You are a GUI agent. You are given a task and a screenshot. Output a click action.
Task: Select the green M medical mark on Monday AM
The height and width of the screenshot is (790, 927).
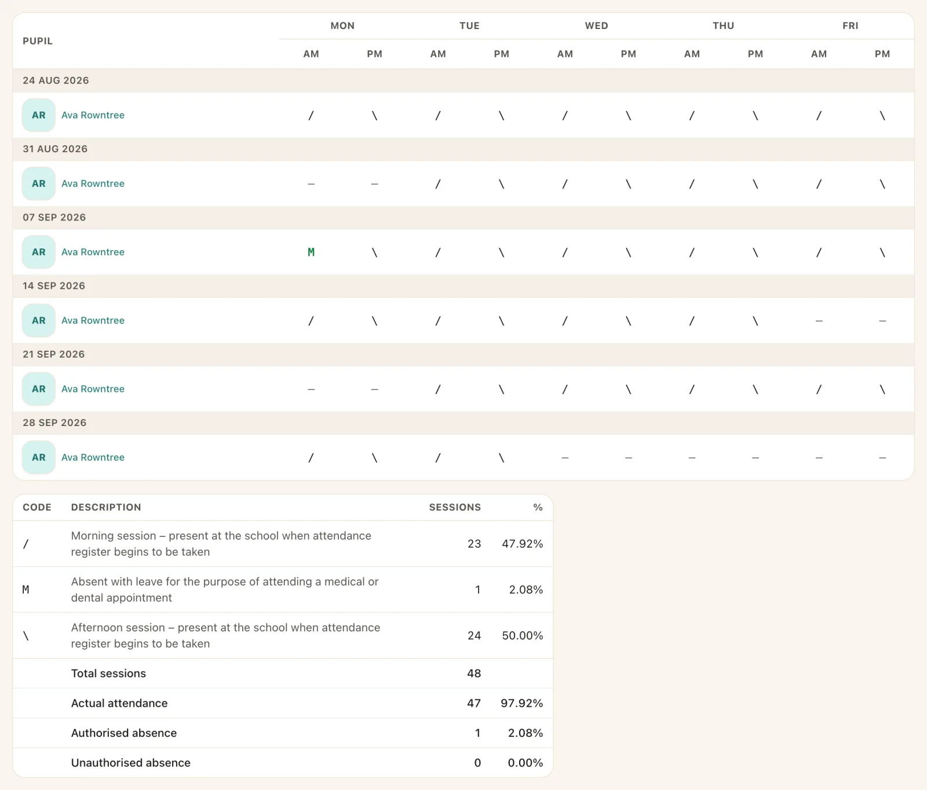pyautogui.click(x=311, y=252)
